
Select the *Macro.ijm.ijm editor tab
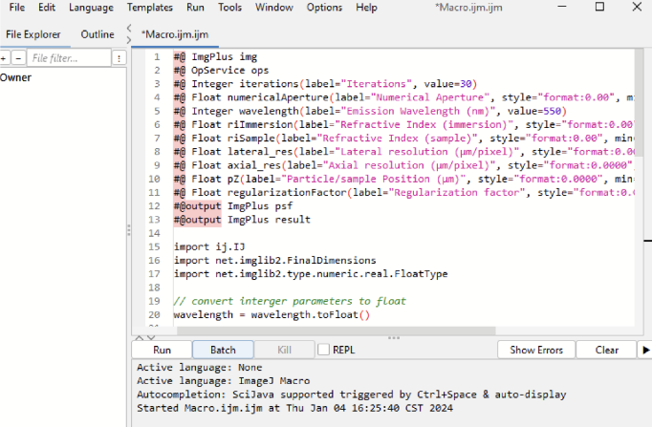pos(175,34)
